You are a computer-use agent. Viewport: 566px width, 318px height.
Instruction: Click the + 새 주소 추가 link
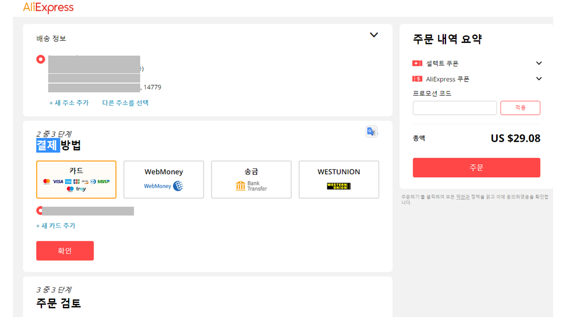point(69,102)
